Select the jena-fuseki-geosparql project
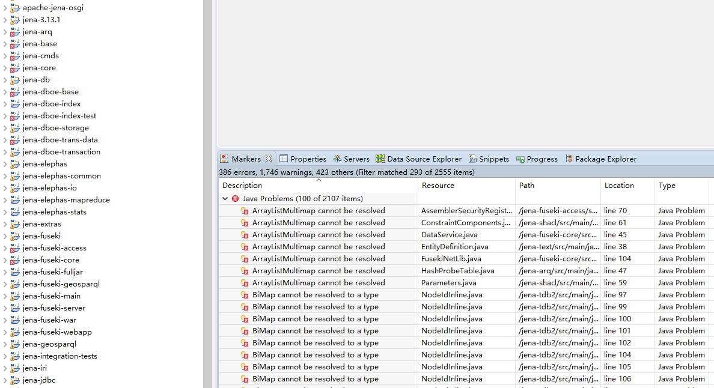This screenshot has height=388, width=714. pos(61,284)
